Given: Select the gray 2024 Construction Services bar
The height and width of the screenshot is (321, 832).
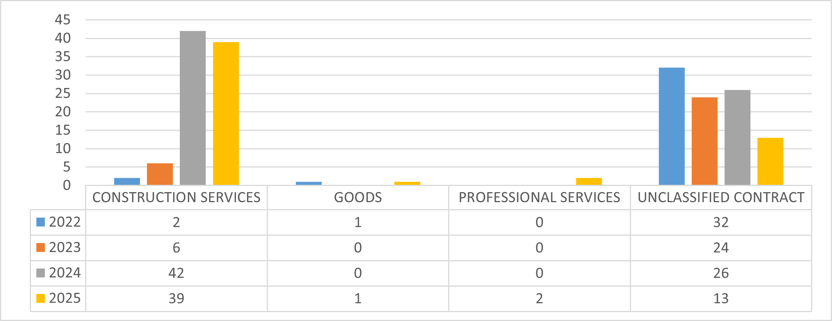Looking at the screenshot, I should [193, 108].
